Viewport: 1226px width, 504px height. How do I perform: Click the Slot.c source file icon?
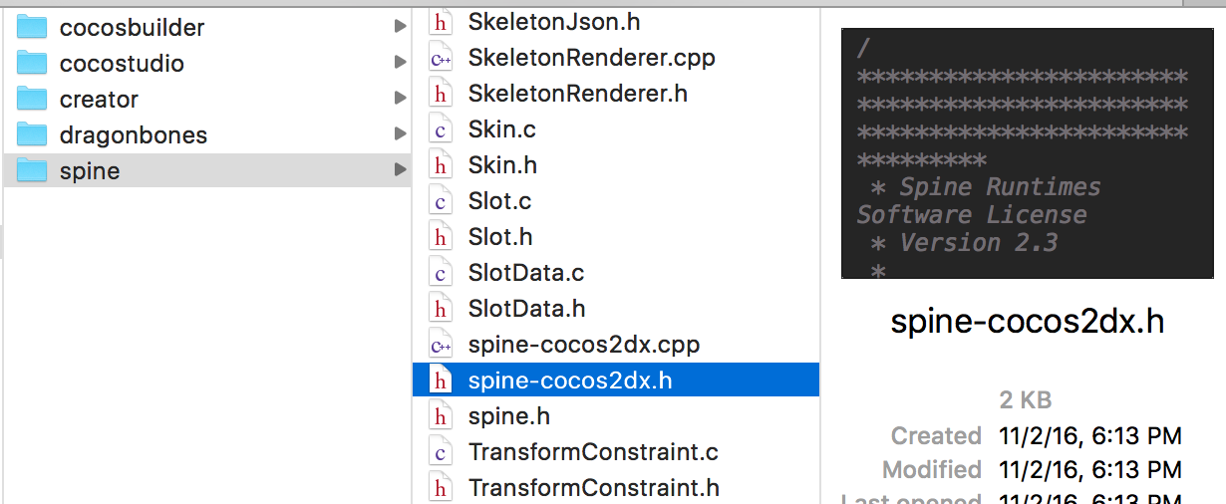[440, 201]
